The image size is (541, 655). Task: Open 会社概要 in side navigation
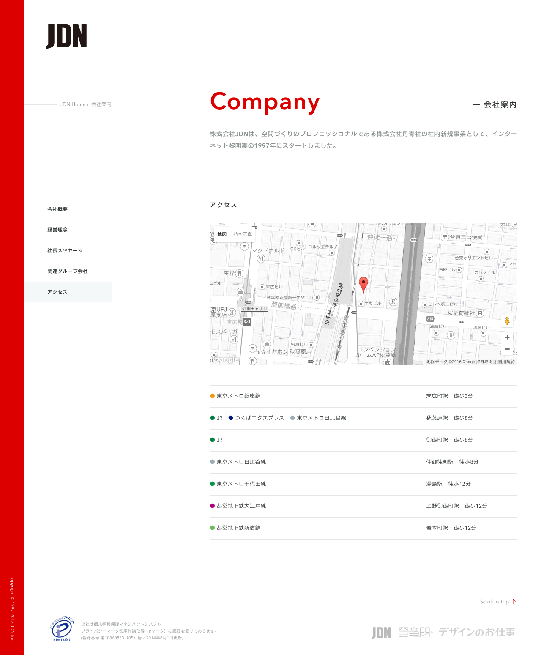tap(57, 209)
